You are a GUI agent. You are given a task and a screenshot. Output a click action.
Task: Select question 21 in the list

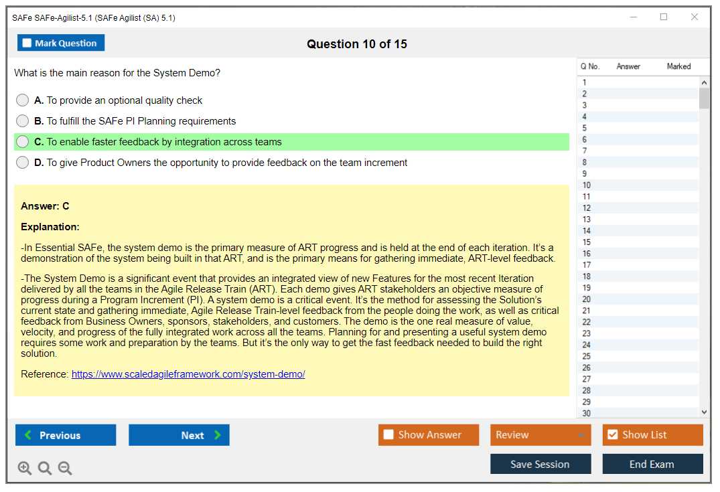[x=638, y=311]
